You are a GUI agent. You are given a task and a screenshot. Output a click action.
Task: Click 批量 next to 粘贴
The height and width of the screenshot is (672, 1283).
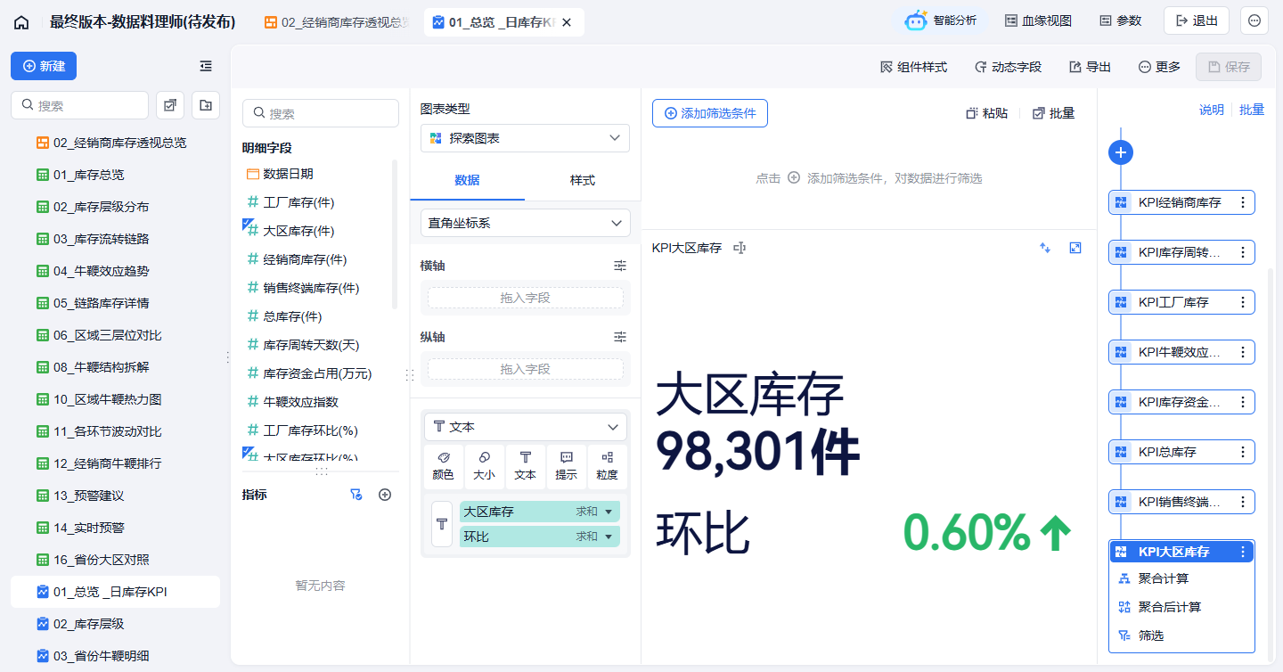(1053, 113)
